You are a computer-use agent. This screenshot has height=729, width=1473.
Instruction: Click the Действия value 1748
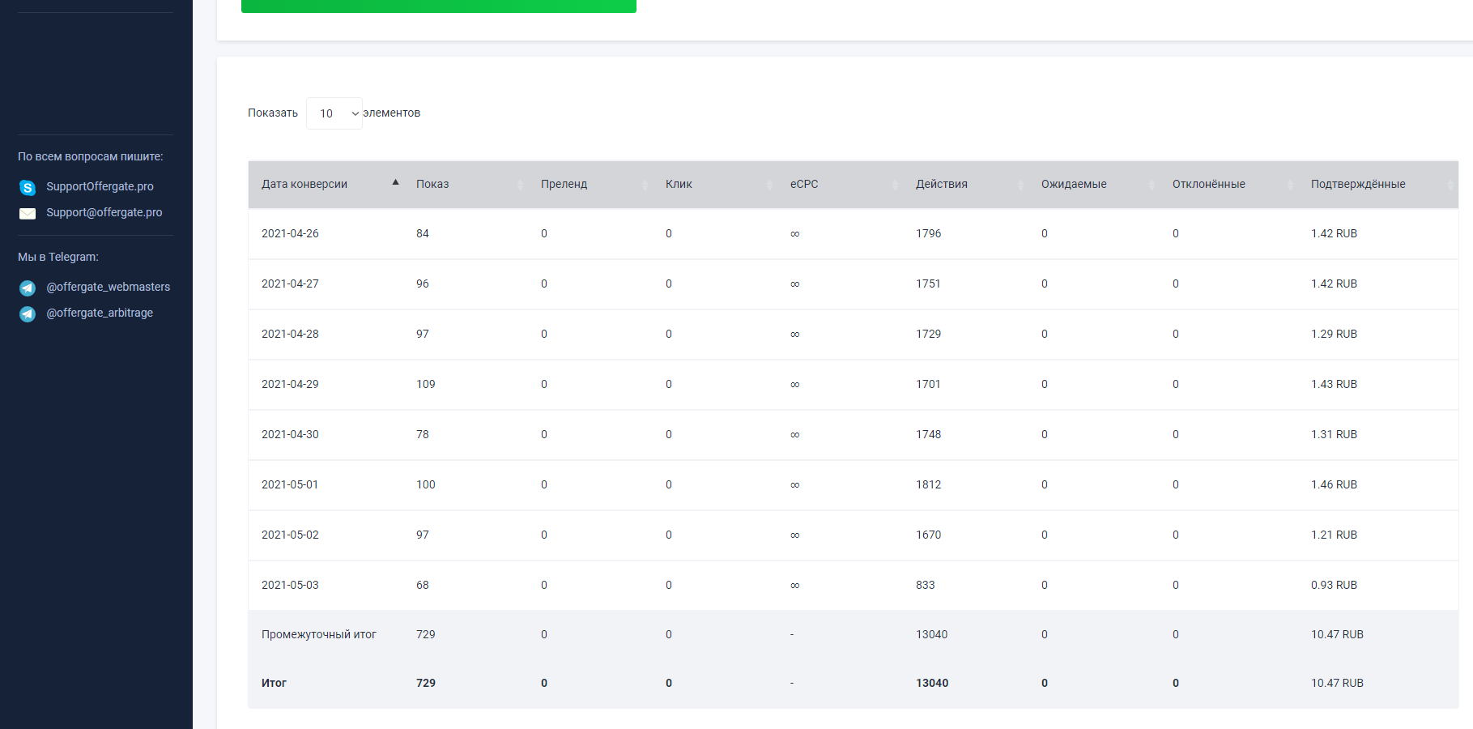click(929, 434)
